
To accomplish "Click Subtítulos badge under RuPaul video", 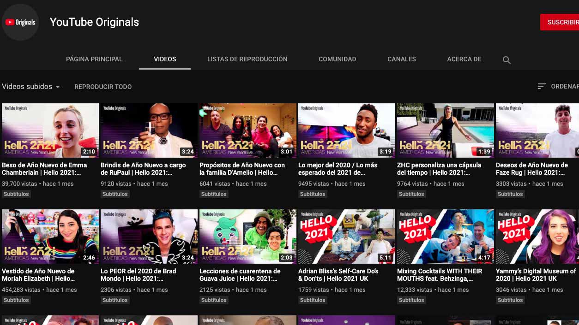I will coord(115,194).
